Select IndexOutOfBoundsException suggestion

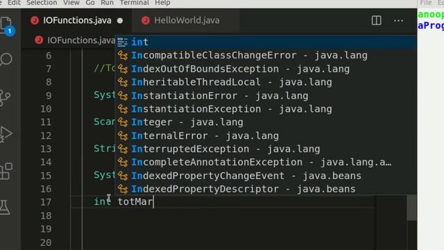pyautogui.click(x=266, y=69)
